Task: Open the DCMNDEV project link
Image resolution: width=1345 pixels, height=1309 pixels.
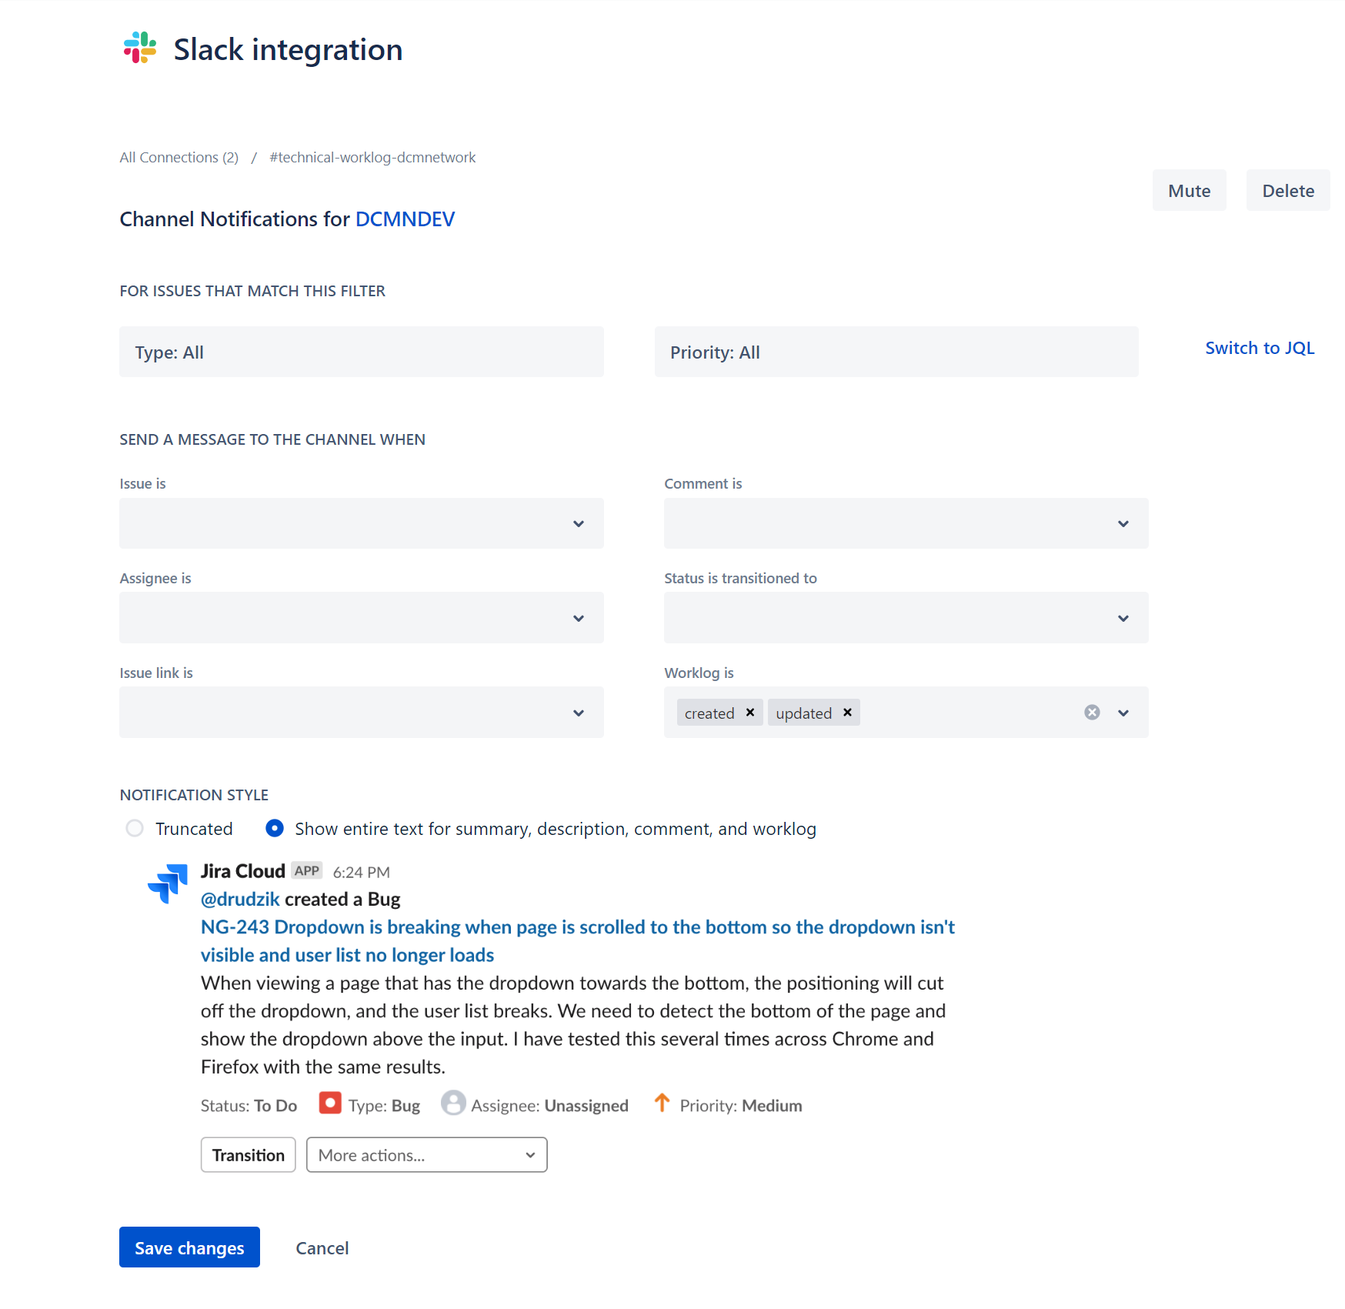Action: (x=405, y=219)
